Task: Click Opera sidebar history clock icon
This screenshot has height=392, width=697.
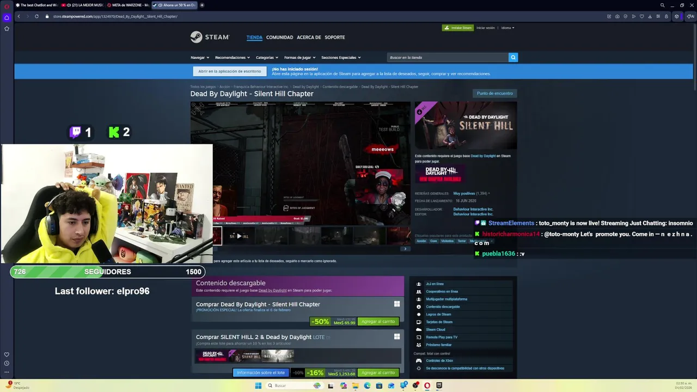Action: (x=7, y=363)
